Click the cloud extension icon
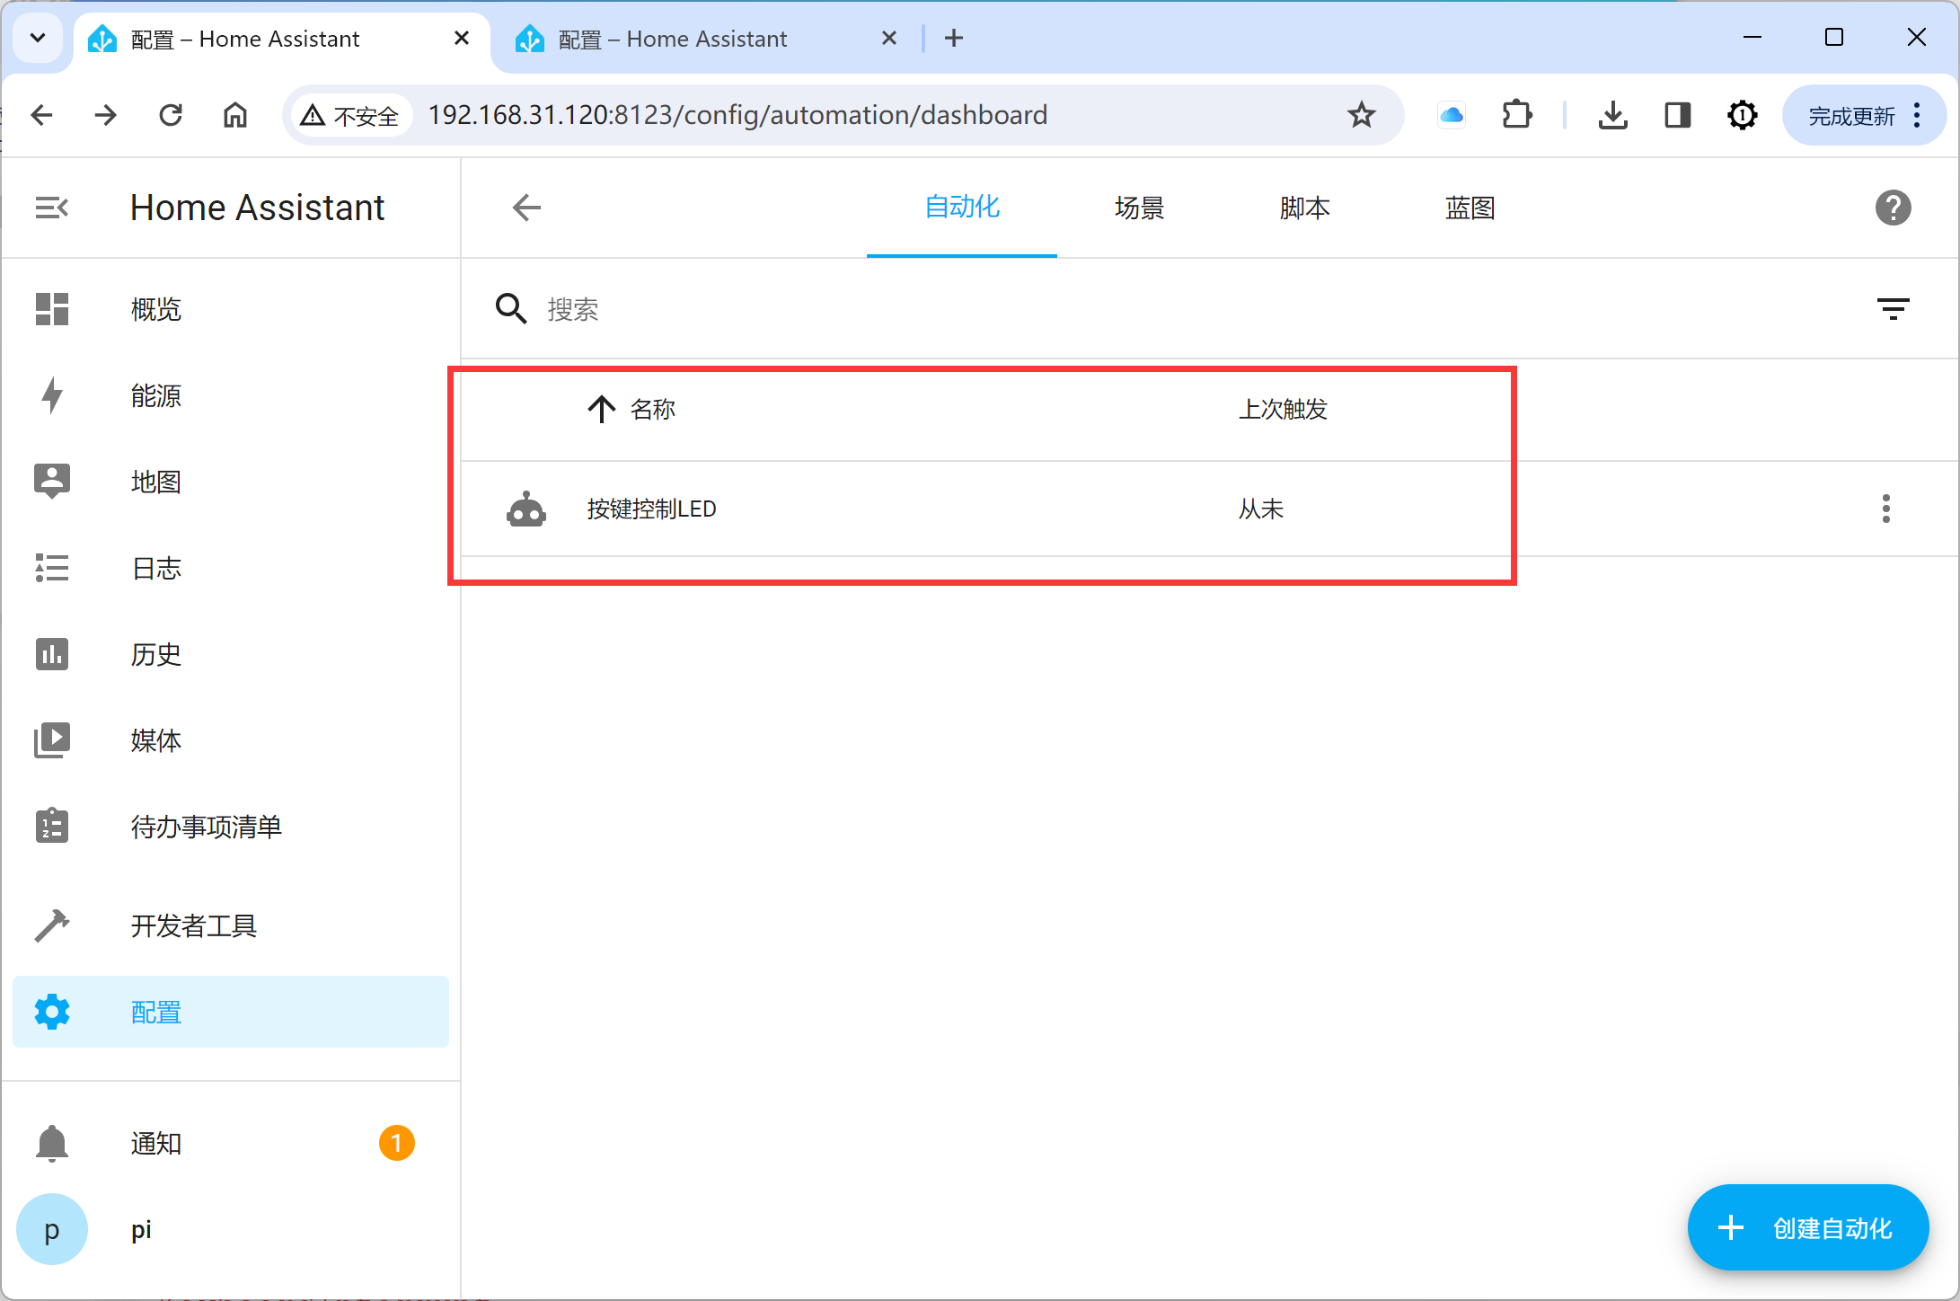Image resolution: width=1960 pixels, height=1301 pixels. tap(1452, 115)
